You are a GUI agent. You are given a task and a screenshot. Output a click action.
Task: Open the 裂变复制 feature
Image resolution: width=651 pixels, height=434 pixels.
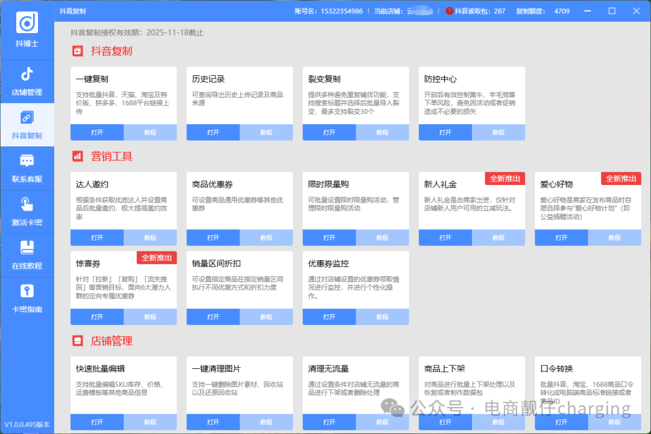pyautogui.click(x=329, y=132)
